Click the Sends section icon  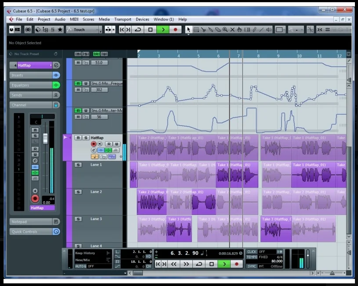click(x=56, y=95)
